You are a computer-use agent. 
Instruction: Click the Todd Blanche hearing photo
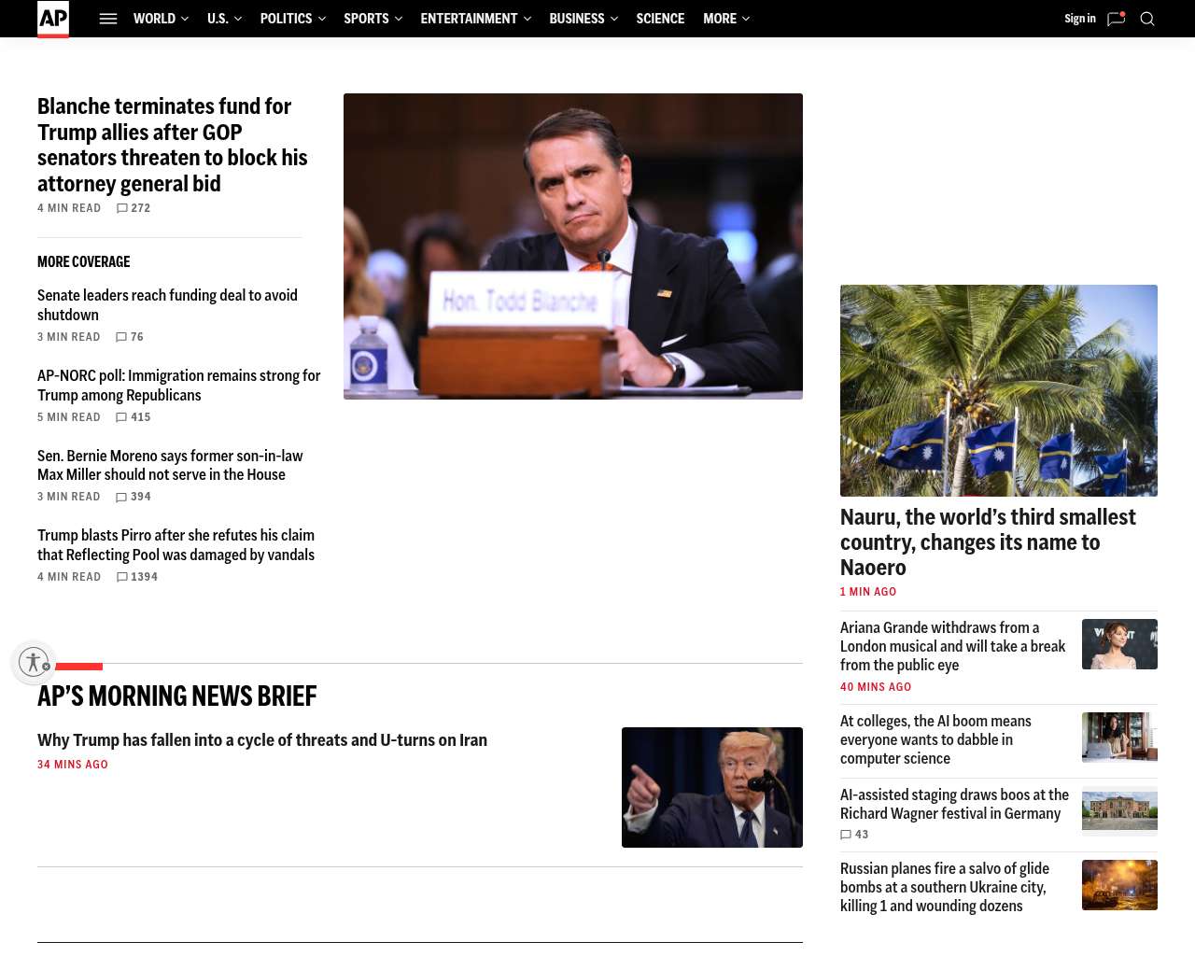click(573, 246)
